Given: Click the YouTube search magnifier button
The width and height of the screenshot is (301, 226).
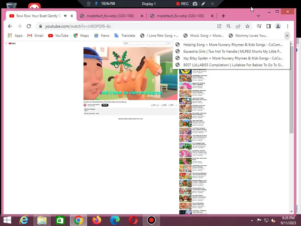Looking at the screenshot, I should click(x=168, y=43).
